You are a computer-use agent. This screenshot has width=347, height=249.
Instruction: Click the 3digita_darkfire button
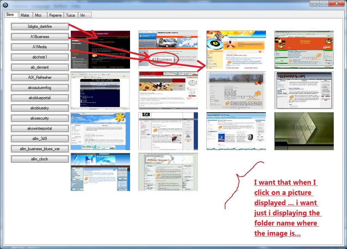[x=40, y=26]
